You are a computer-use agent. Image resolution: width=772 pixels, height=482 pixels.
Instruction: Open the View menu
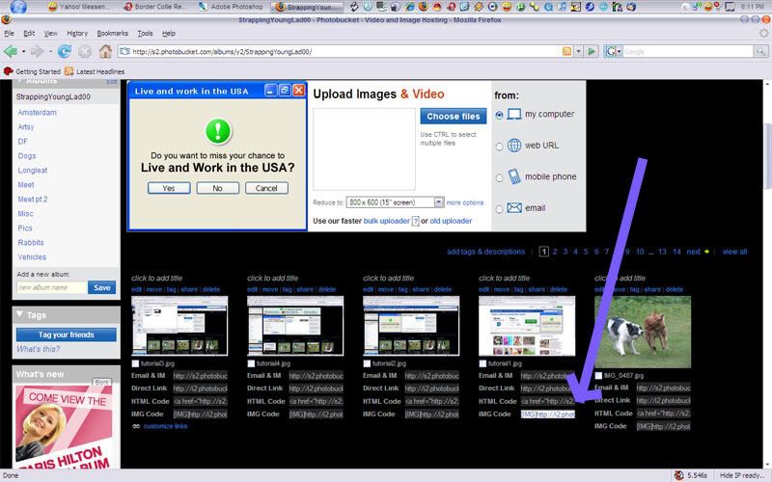coord(51,33)
